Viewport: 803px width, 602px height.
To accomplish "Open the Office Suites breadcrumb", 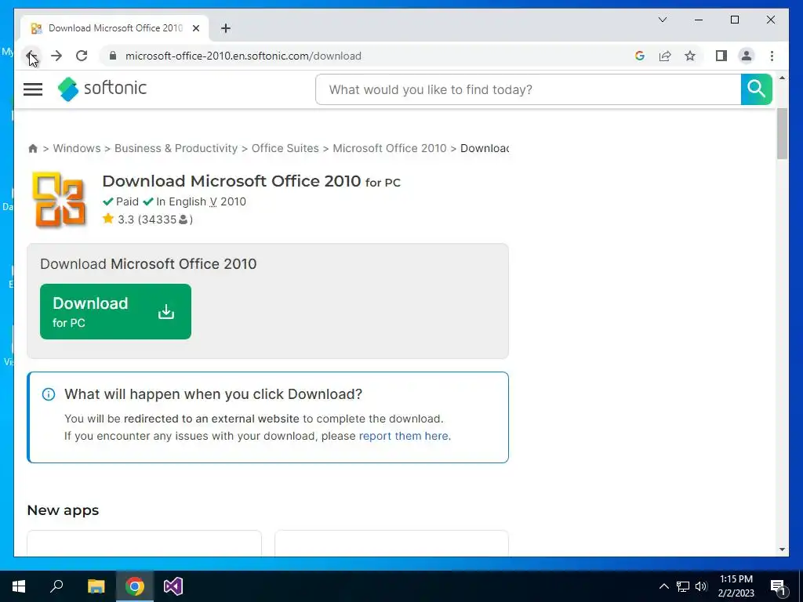I will pos(285,148).
